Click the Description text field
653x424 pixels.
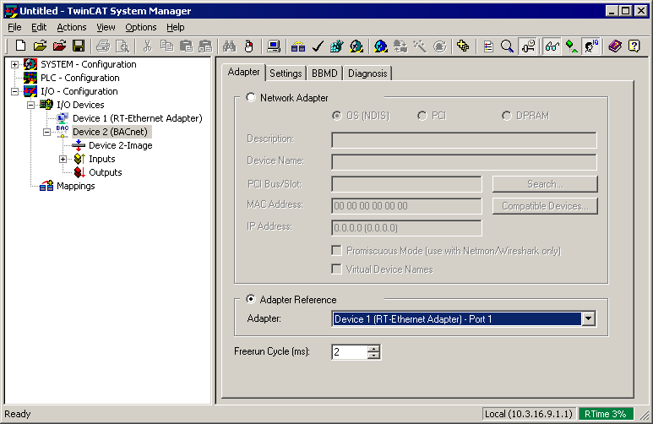[x=464, y=140]
